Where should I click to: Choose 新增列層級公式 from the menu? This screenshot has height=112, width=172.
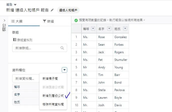click(x=53, y=96)
